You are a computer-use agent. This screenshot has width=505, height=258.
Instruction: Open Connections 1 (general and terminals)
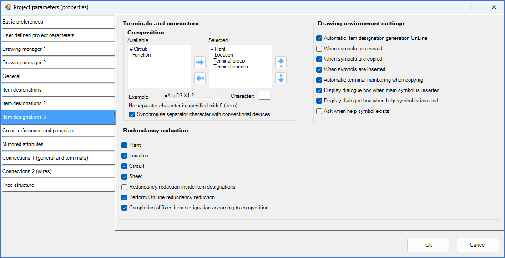[x=58, y=158]
